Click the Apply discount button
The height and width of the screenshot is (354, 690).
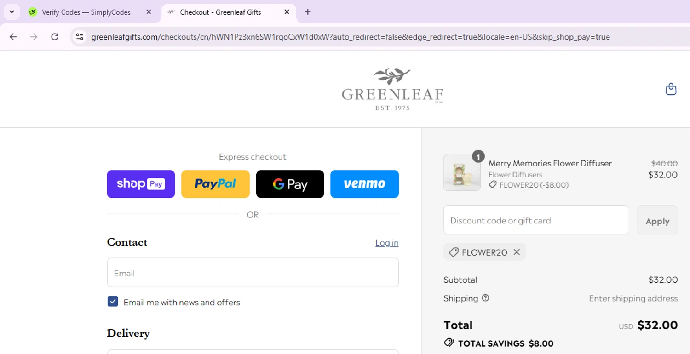[657, 220]
